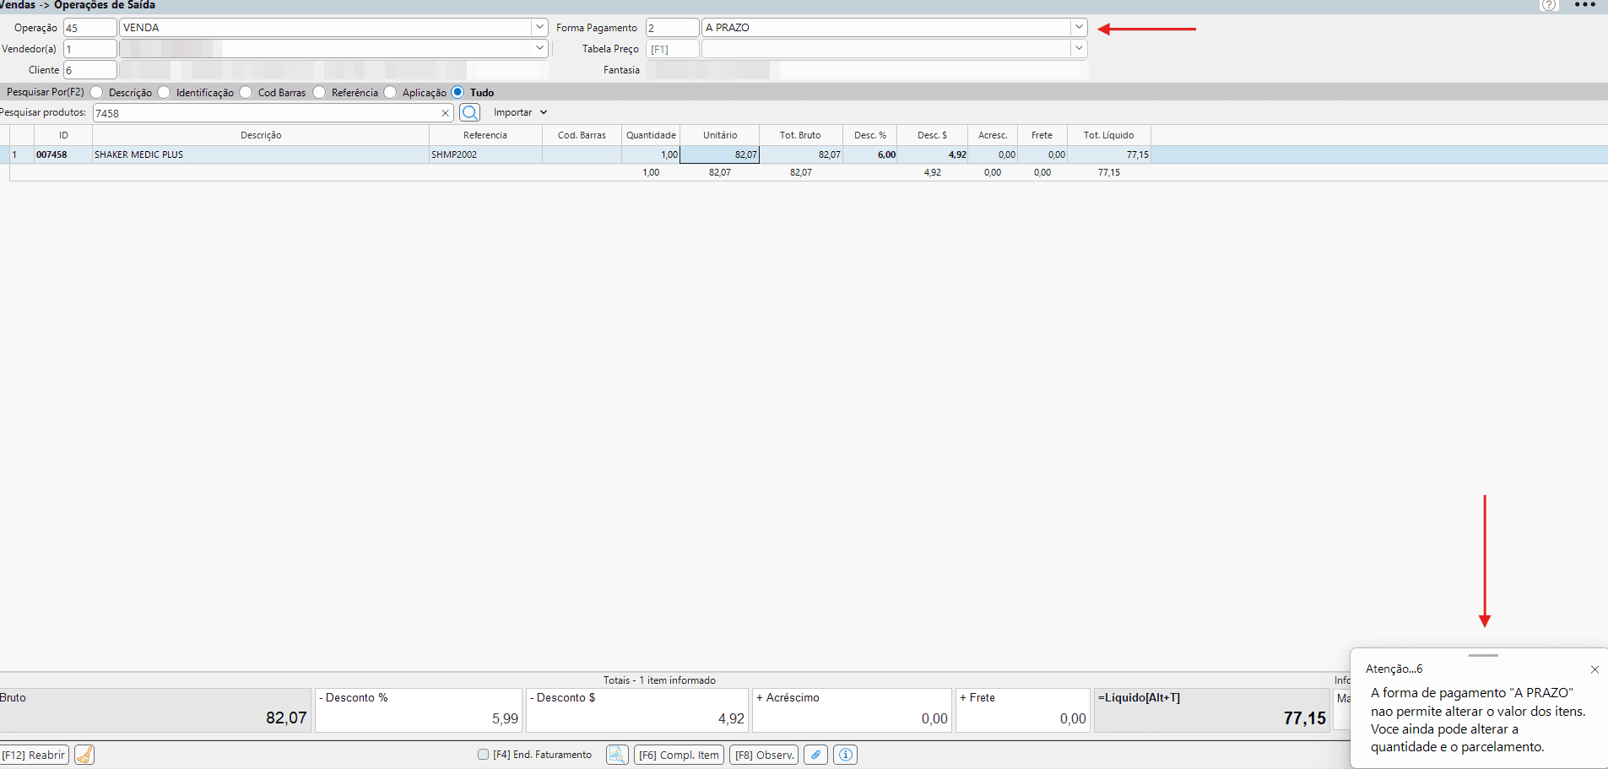Click the Operação code field with 45

pos(90,28)
